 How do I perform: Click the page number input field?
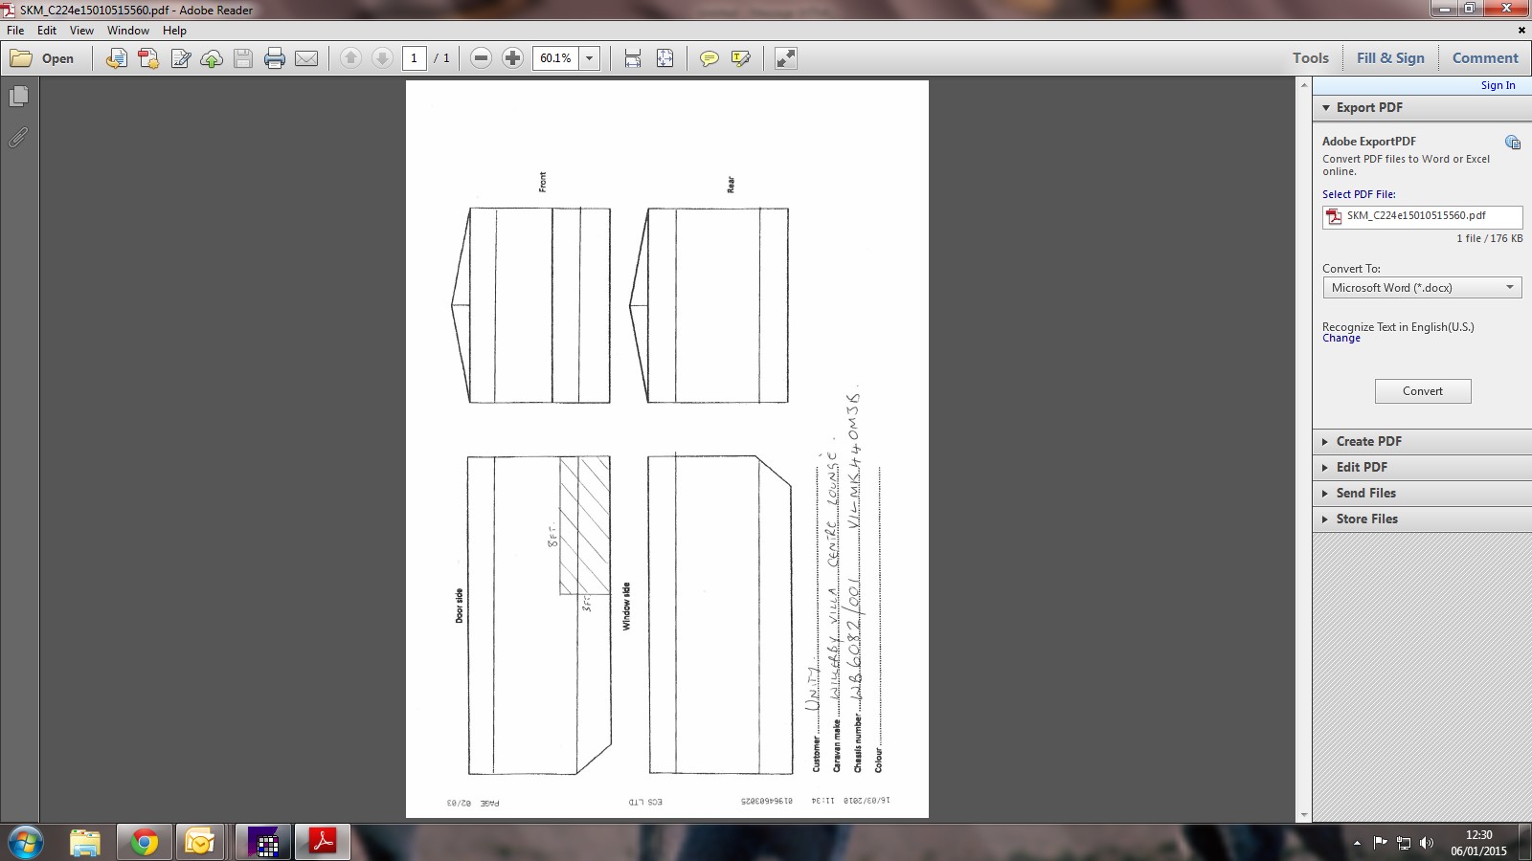(x=415, y=58)
